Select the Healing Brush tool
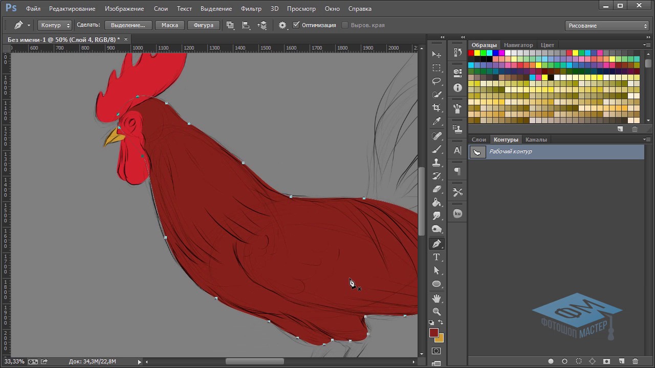Screen dimensions: 655x368 [436, 136]
